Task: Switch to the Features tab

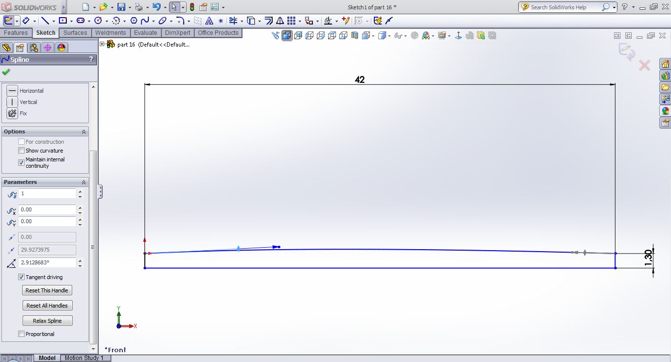Action: [x=16, y=33]
